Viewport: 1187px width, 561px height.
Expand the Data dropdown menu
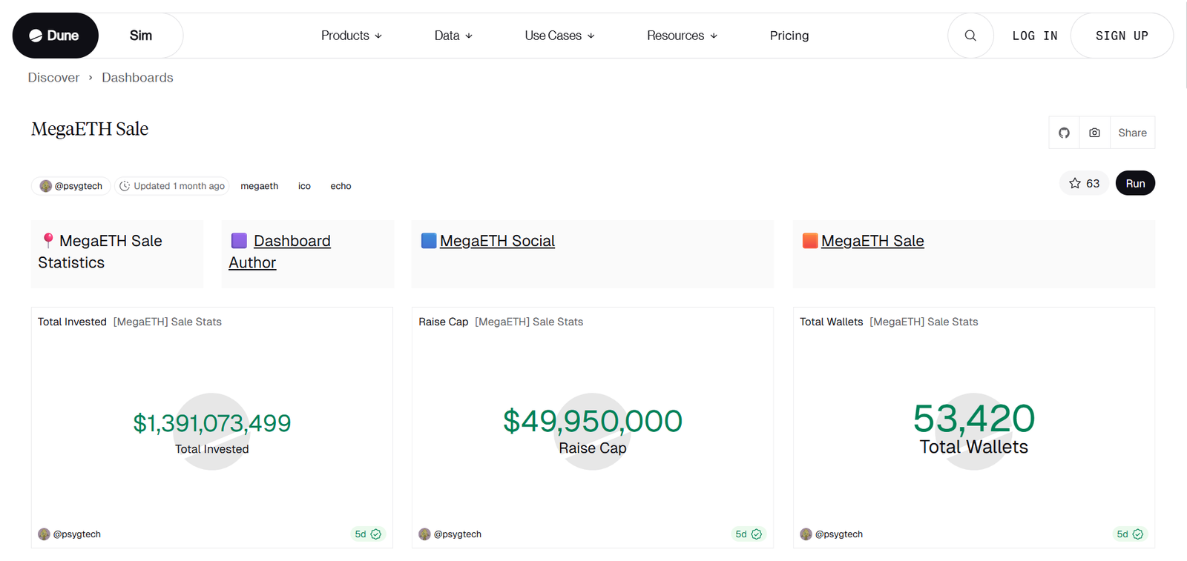tap(453, 36)
